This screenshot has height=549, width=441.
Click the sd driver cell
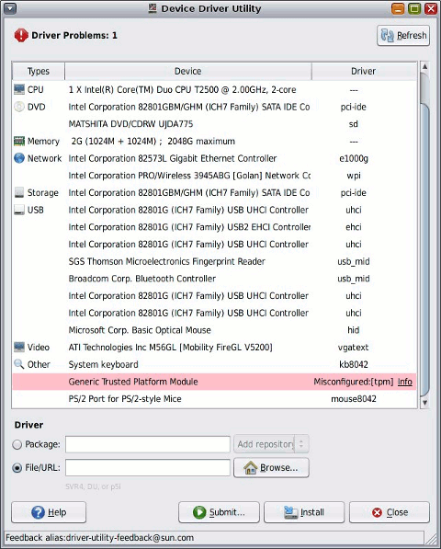pyautogui.click(x=353, y=124)
